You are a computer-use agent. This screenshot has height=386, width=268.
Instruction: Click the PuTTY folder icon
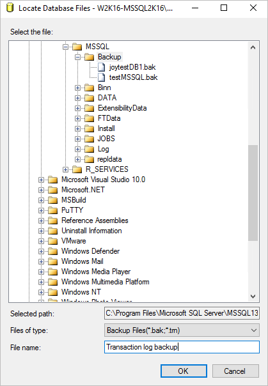click(x=52, y=210)
